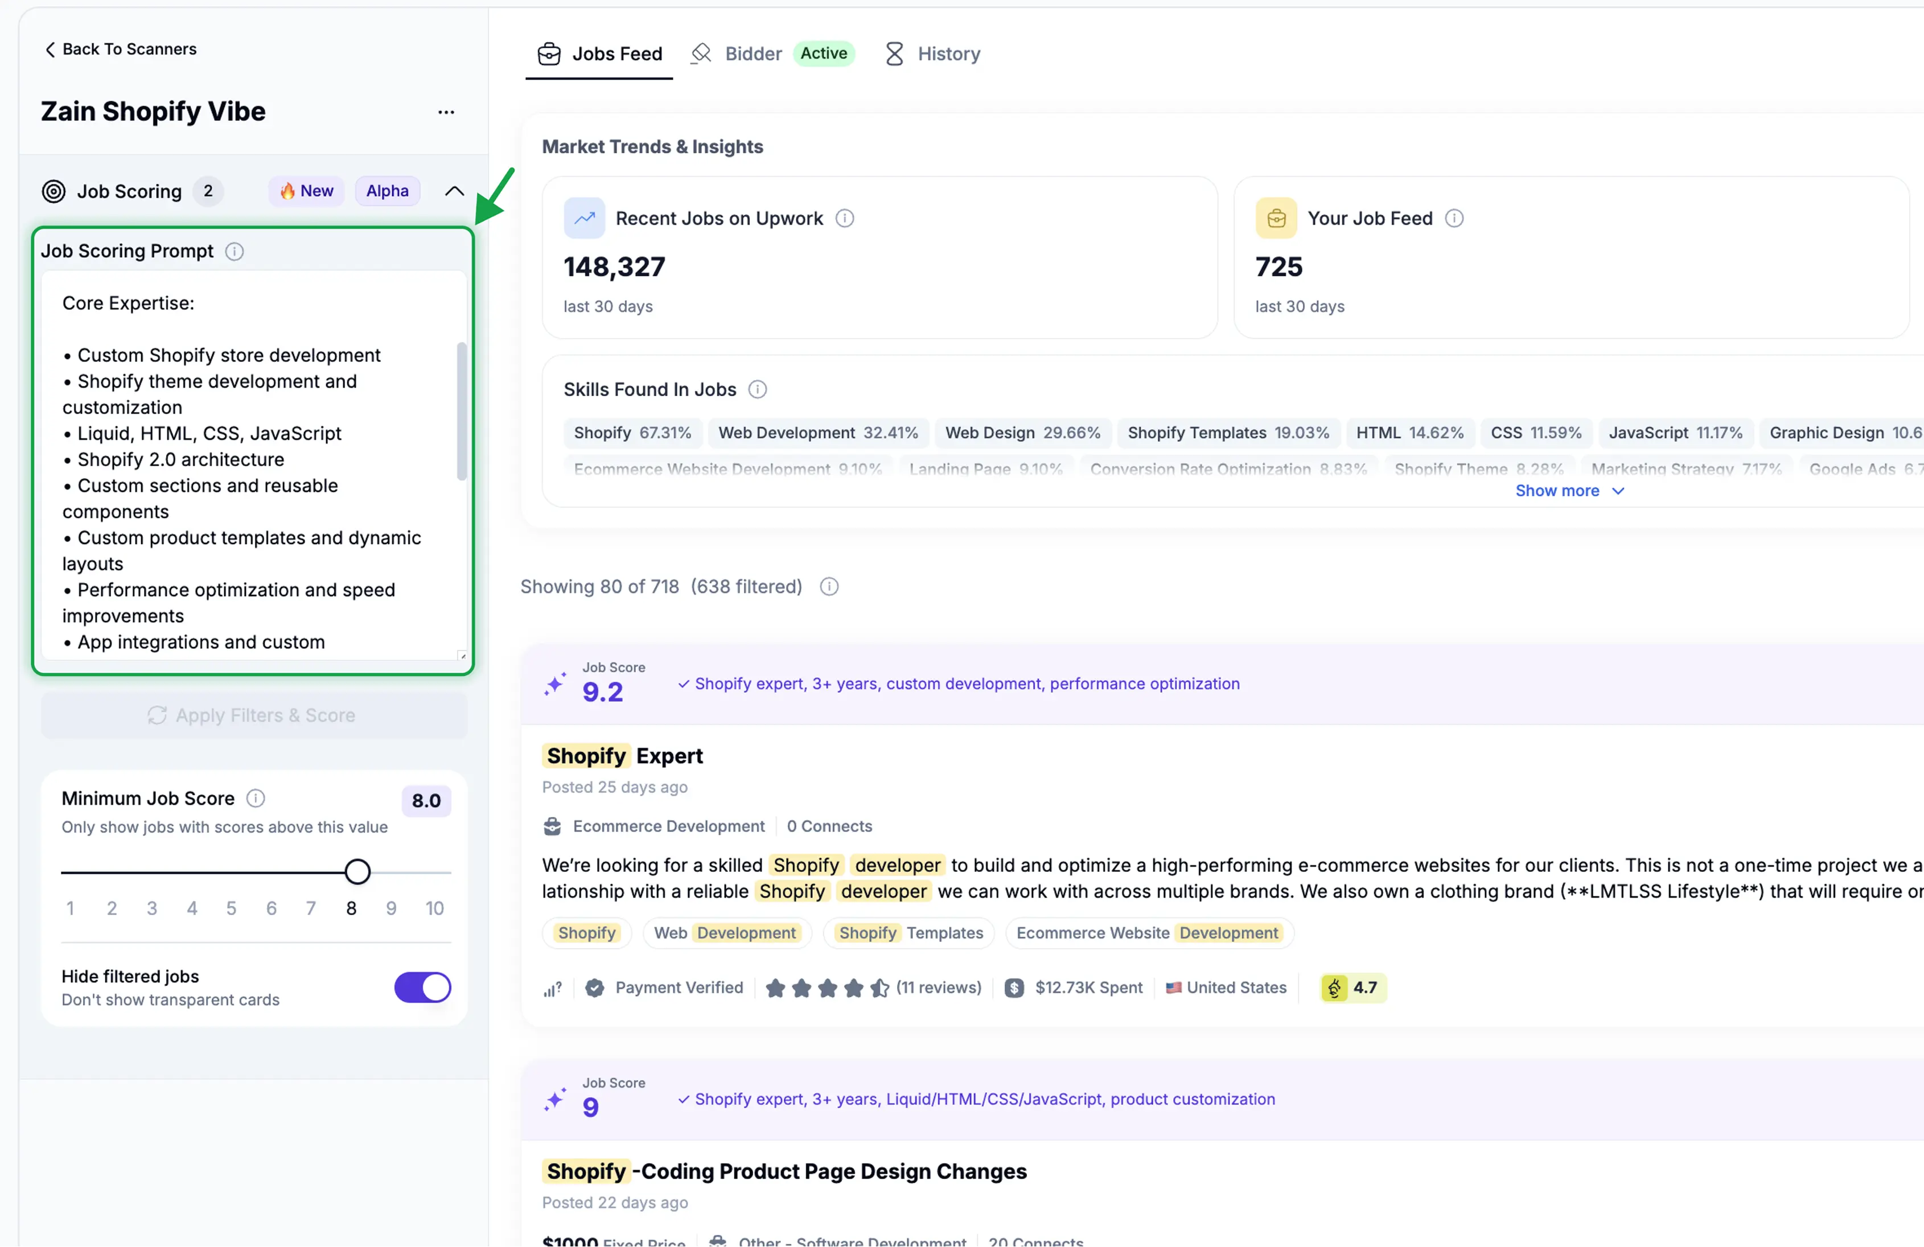This screenshot has width=1924, height=1247.
Task: Click the 8.0 minimum score value
Action: point(426,801)
